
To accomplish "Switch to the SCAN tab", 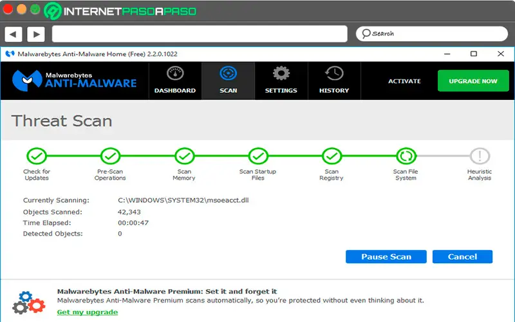I will (x=228, y=81).
